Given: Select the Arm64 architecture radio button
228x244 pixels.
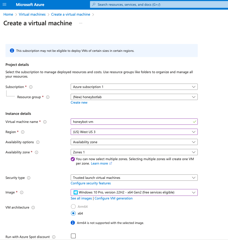Looking at the screenshot, I should click(x=73, y=207).
